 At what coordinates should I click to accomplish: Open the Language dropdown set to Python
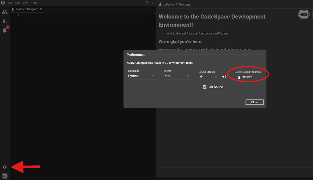[x=141, y=76]
